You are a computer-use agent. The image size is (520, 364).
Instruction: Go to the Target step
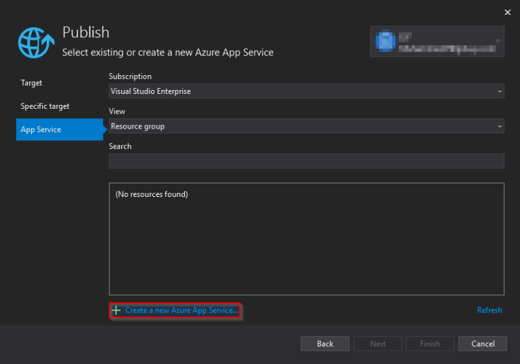[31, 83]
